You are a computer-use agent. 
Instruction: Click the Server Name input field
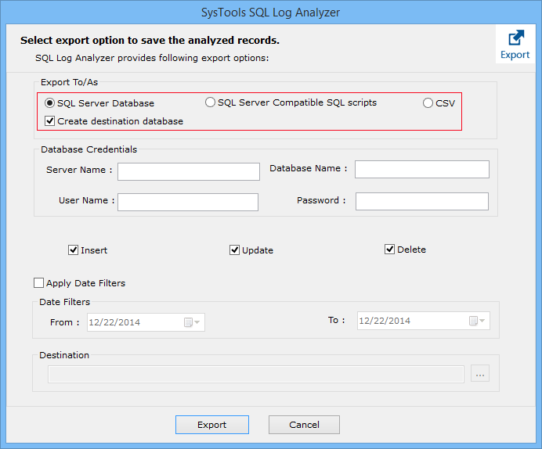point(188,171)
